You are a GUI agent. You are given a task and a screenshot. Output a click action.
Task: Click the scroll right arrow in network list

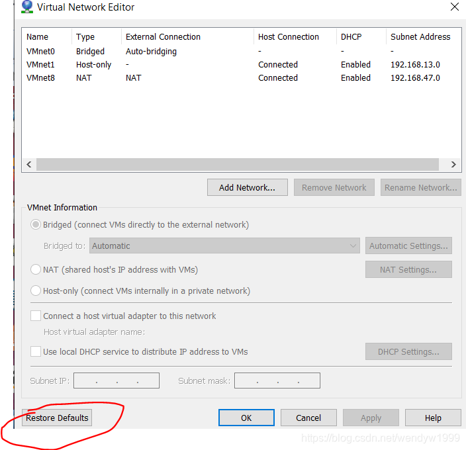[453, 164]
